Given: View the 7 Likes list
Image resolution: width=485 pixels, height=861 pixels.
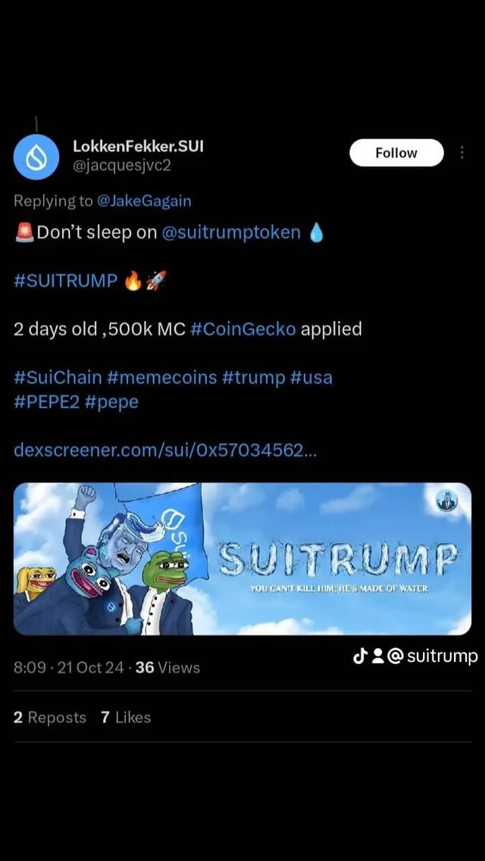Looking at the screenshot, I should coord(126,717).
